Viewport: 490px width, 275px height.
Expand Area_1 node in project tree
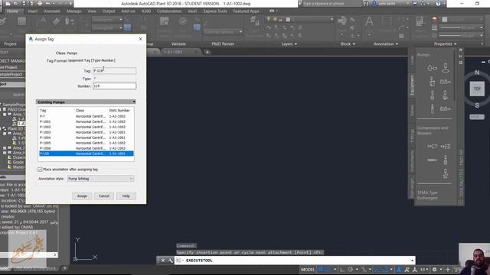click(5, 115)
